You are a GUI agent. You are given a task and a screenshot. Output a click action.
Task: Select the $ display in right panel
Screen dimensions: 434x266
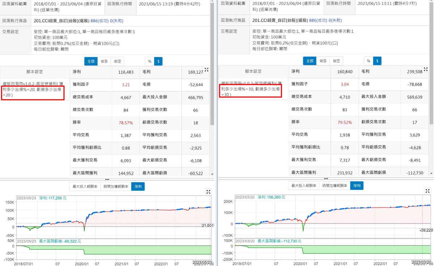click(377, 61)
